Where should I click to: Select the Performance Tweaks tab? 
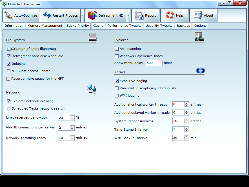point(124,26)
